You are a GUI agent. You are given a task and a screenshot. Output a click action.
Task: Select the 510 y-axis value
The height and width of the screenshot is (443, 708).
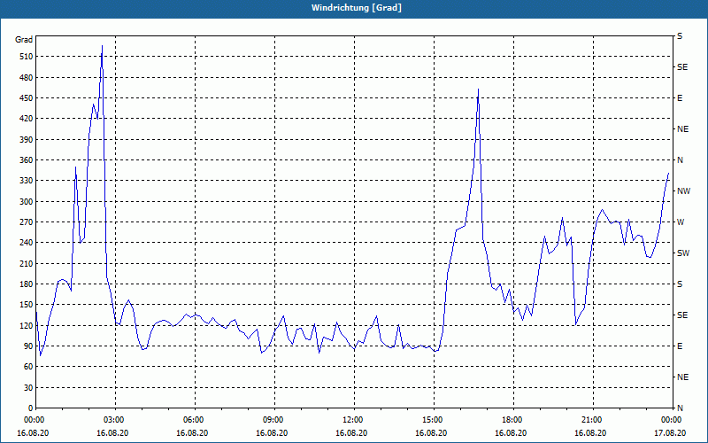(27, 57)
